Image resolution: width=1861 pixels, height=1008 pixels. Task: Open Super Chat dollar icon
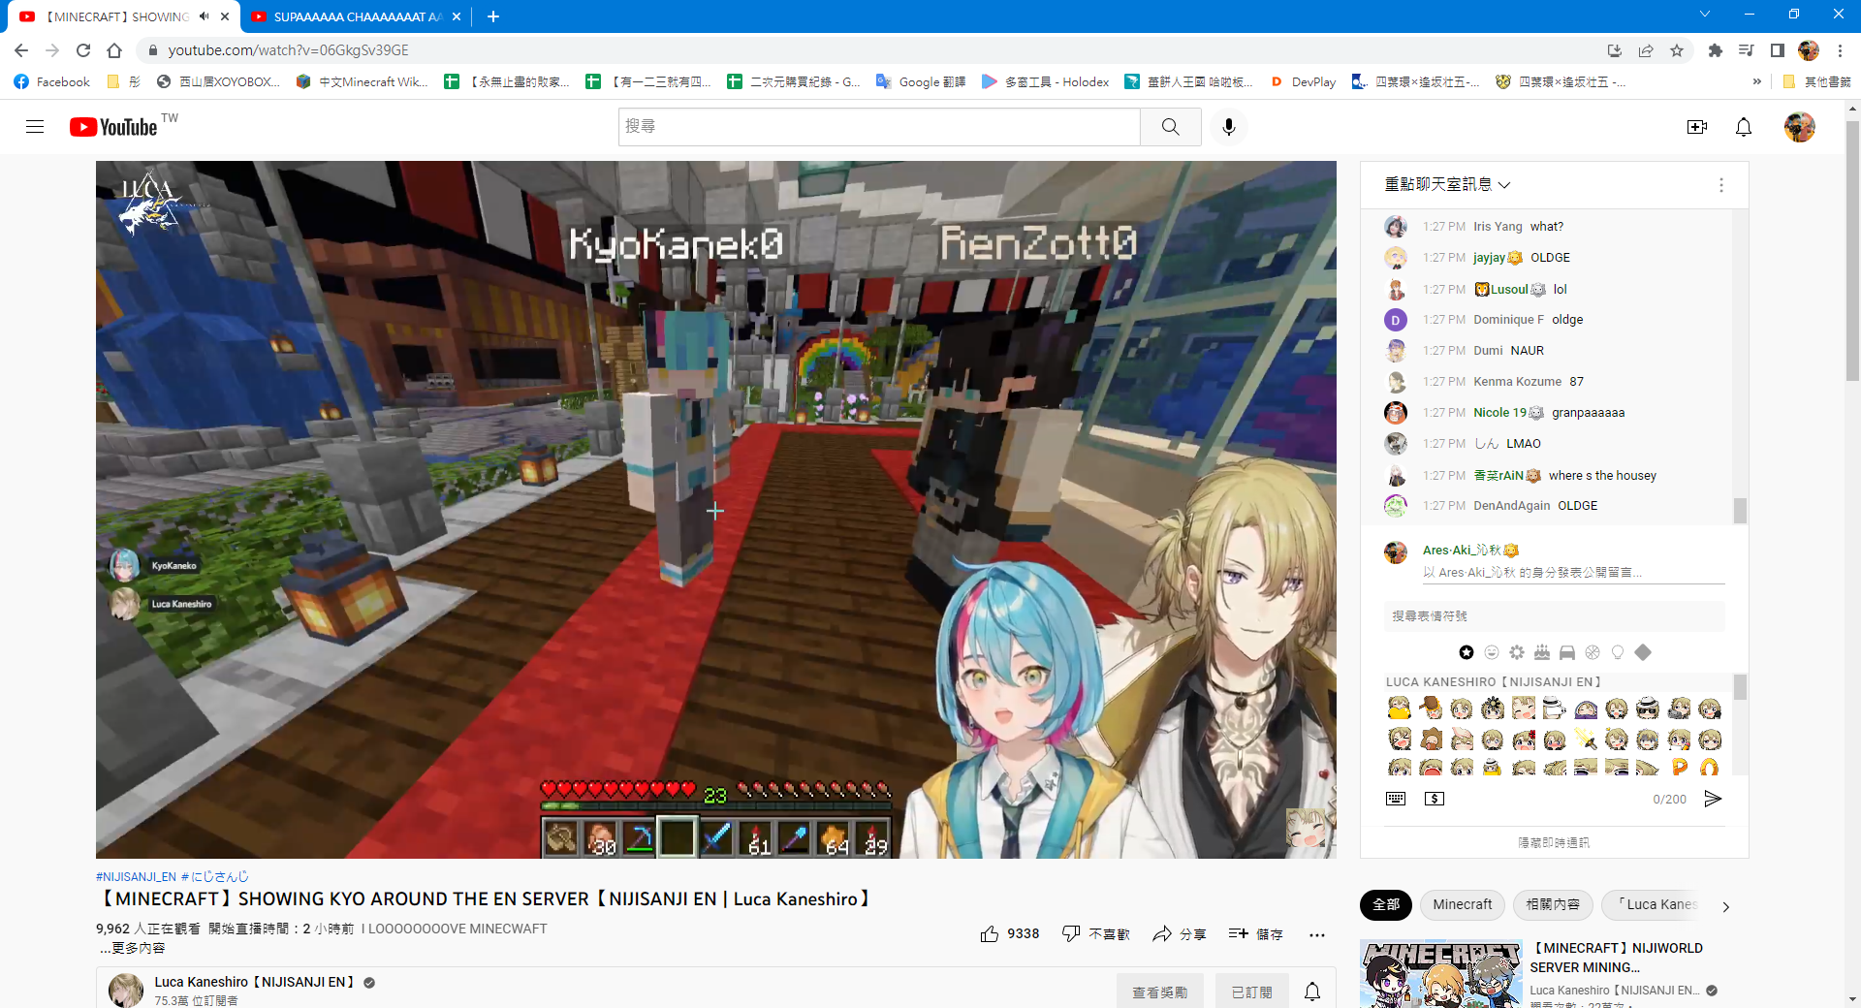point(1435,799)
